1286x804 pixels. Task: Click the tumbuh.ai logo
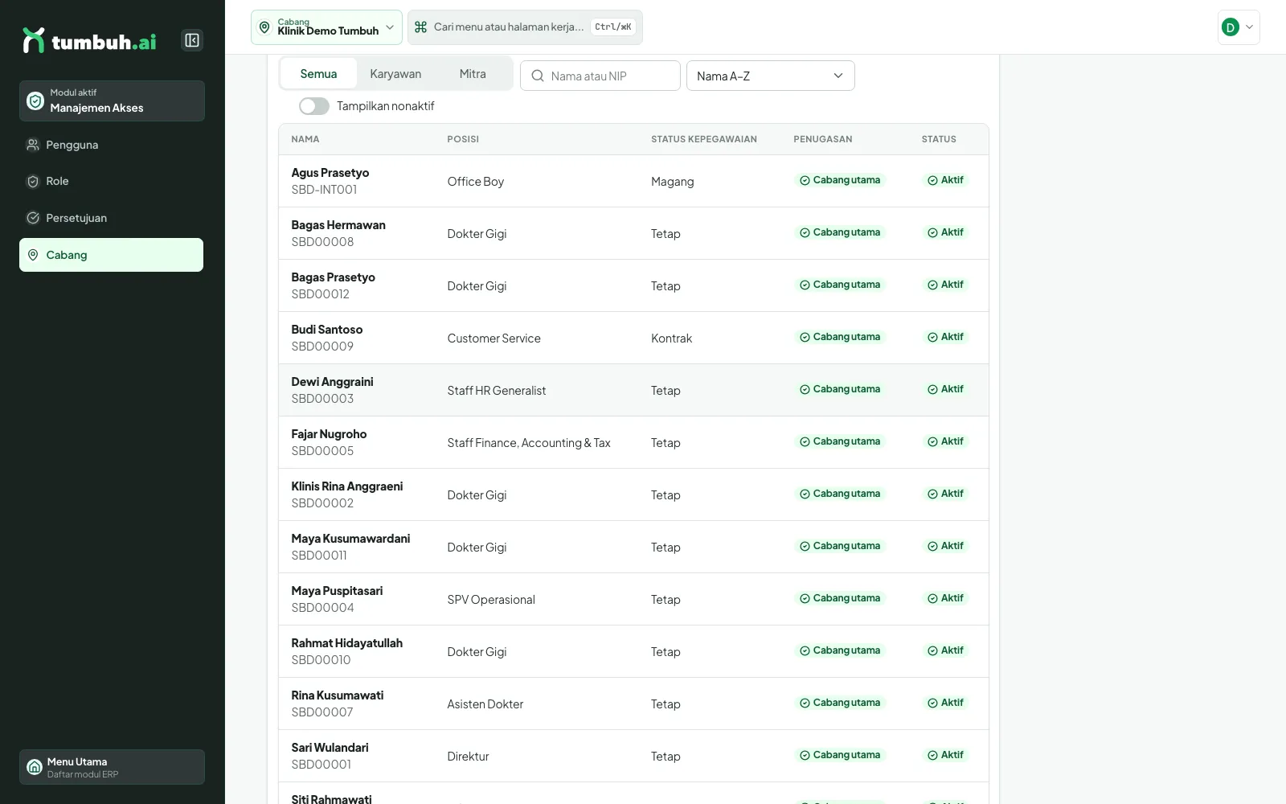pyautogui.click(x=89, y=40)
